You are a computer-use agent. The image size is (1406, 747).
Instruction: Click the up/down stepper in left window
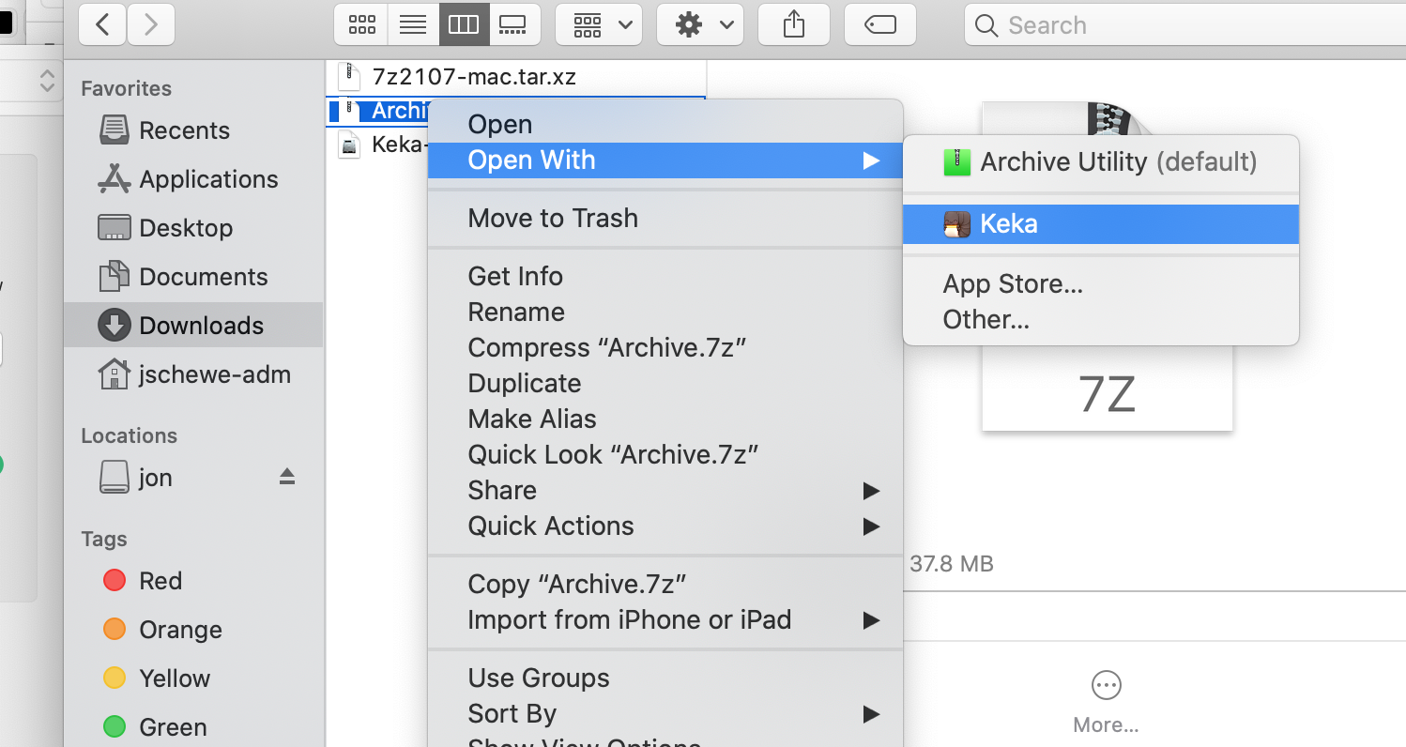(x=47, y=81)
